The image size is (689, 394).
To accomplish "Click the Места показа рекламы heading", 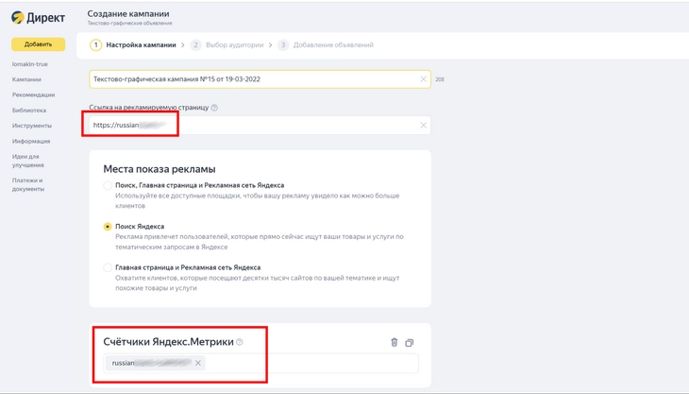I will pos(160,169).
